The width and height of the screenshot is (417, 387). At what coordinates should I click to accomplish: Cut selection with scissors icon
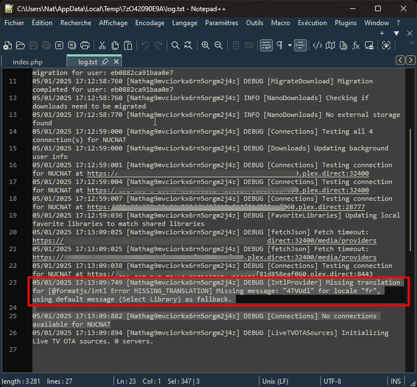102,45
